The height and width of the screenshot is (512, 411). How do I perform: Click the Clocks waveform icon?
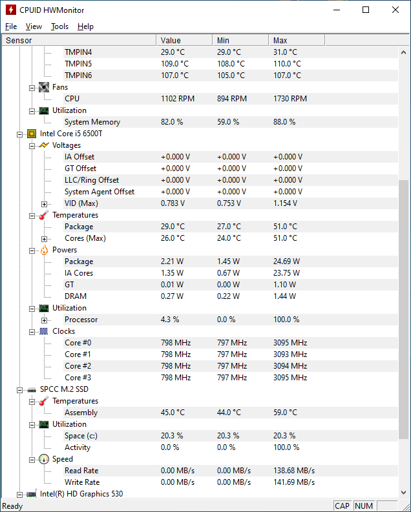[x=44, y=331]
